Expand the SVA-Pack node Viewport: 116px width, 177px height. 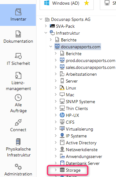pos(46,26)
